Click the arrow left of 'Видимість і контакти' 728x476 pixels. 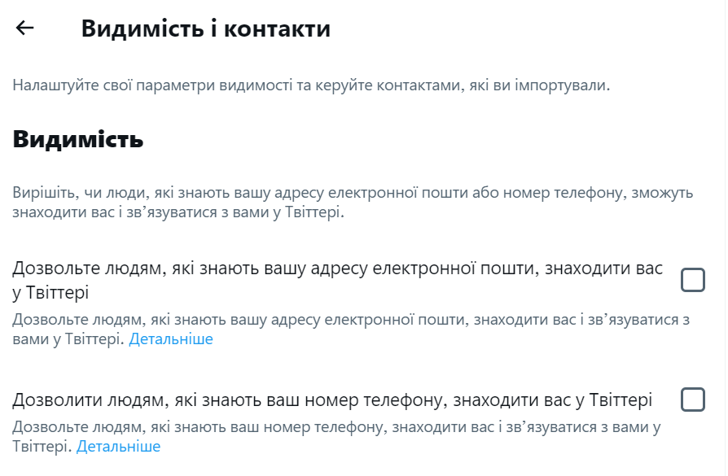[24, 29]
